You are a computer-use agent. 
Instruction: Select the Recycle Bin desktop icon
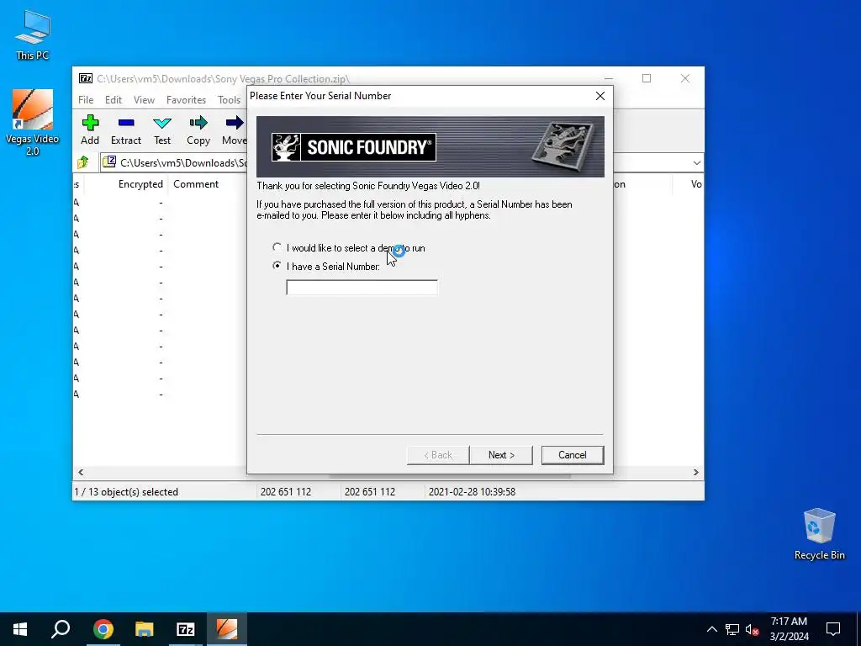point(819,534)
